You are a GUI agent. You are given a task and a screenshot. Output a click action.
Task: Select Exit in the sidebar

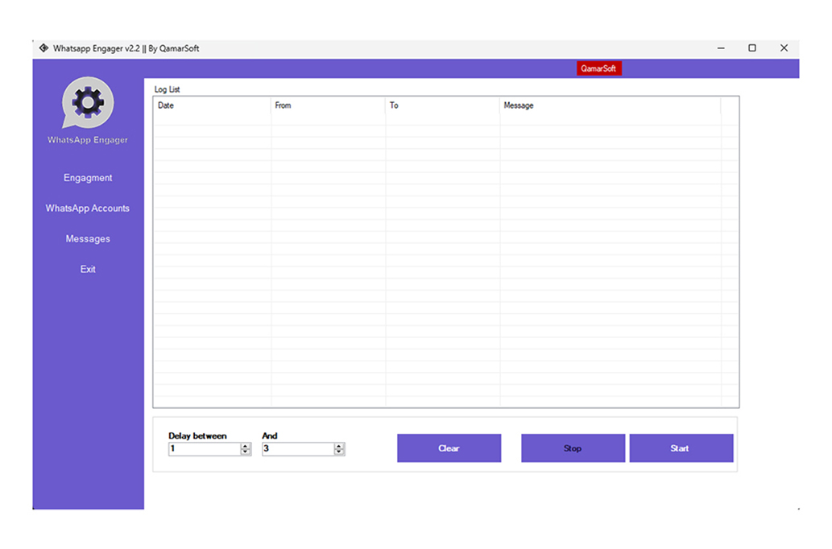click(x=88, y=269)
